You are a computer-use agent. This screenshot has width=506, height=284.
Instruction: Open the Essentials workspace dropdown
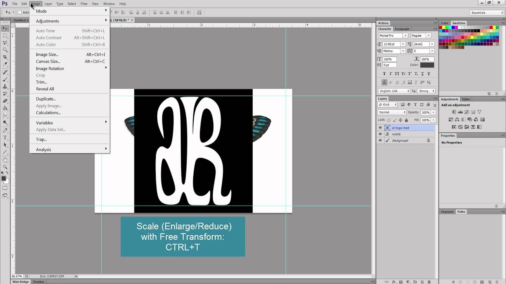click(487, 13)
